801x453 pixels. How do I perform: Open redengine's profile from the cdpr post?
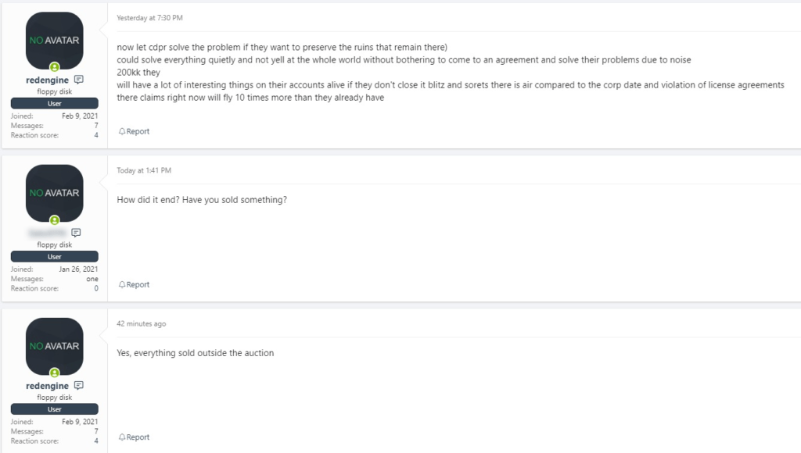pyautogui.click(x=48, y=80)
